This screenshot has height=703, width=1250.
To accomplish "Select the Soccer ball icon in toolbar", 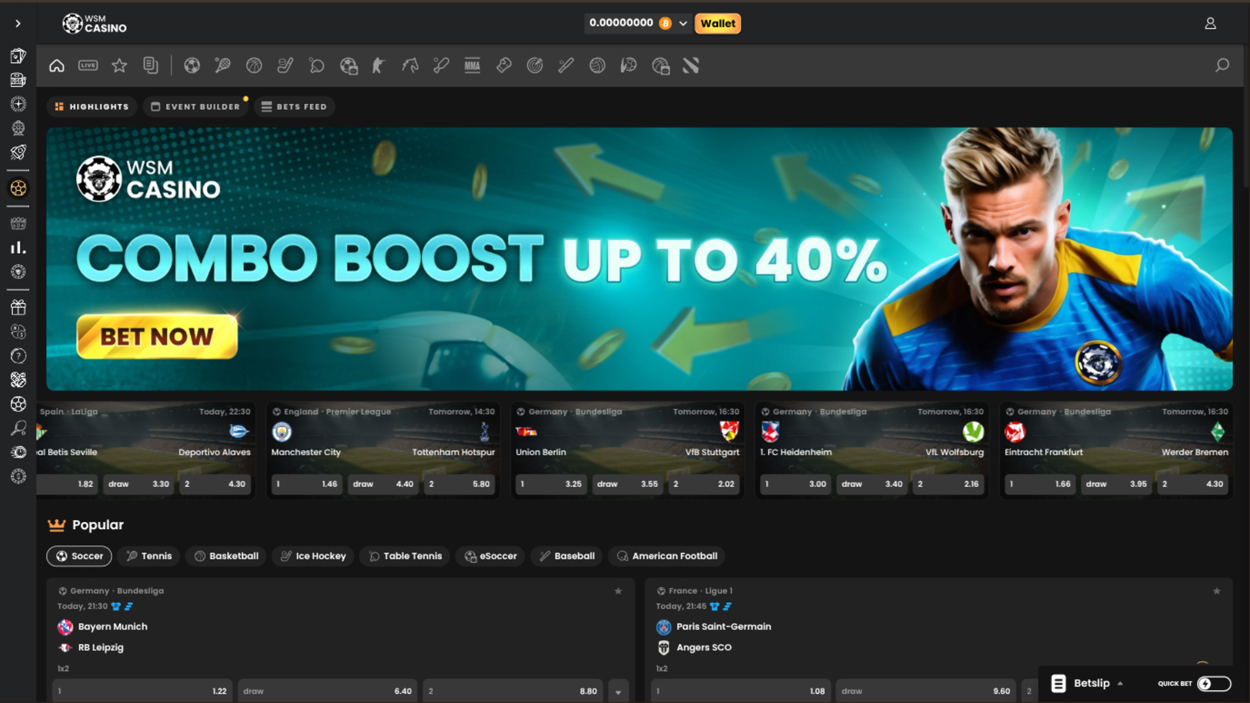I will point(191,66).
